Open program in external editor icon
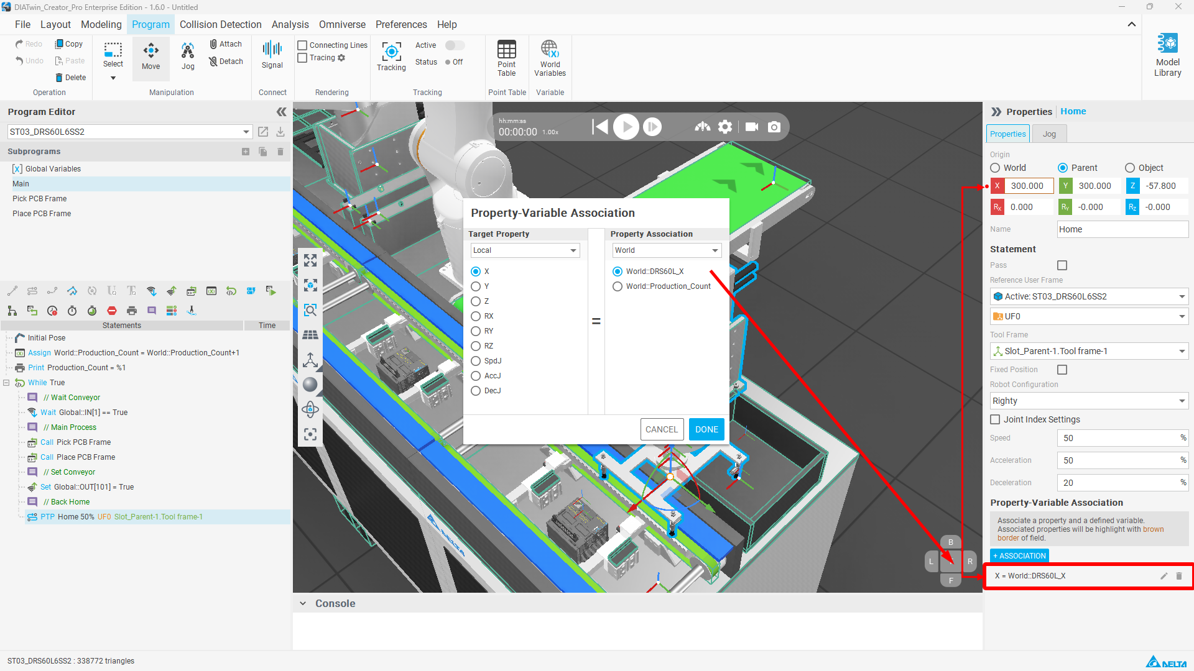Screen dimensions: 1194x671 tap(263, 132)
